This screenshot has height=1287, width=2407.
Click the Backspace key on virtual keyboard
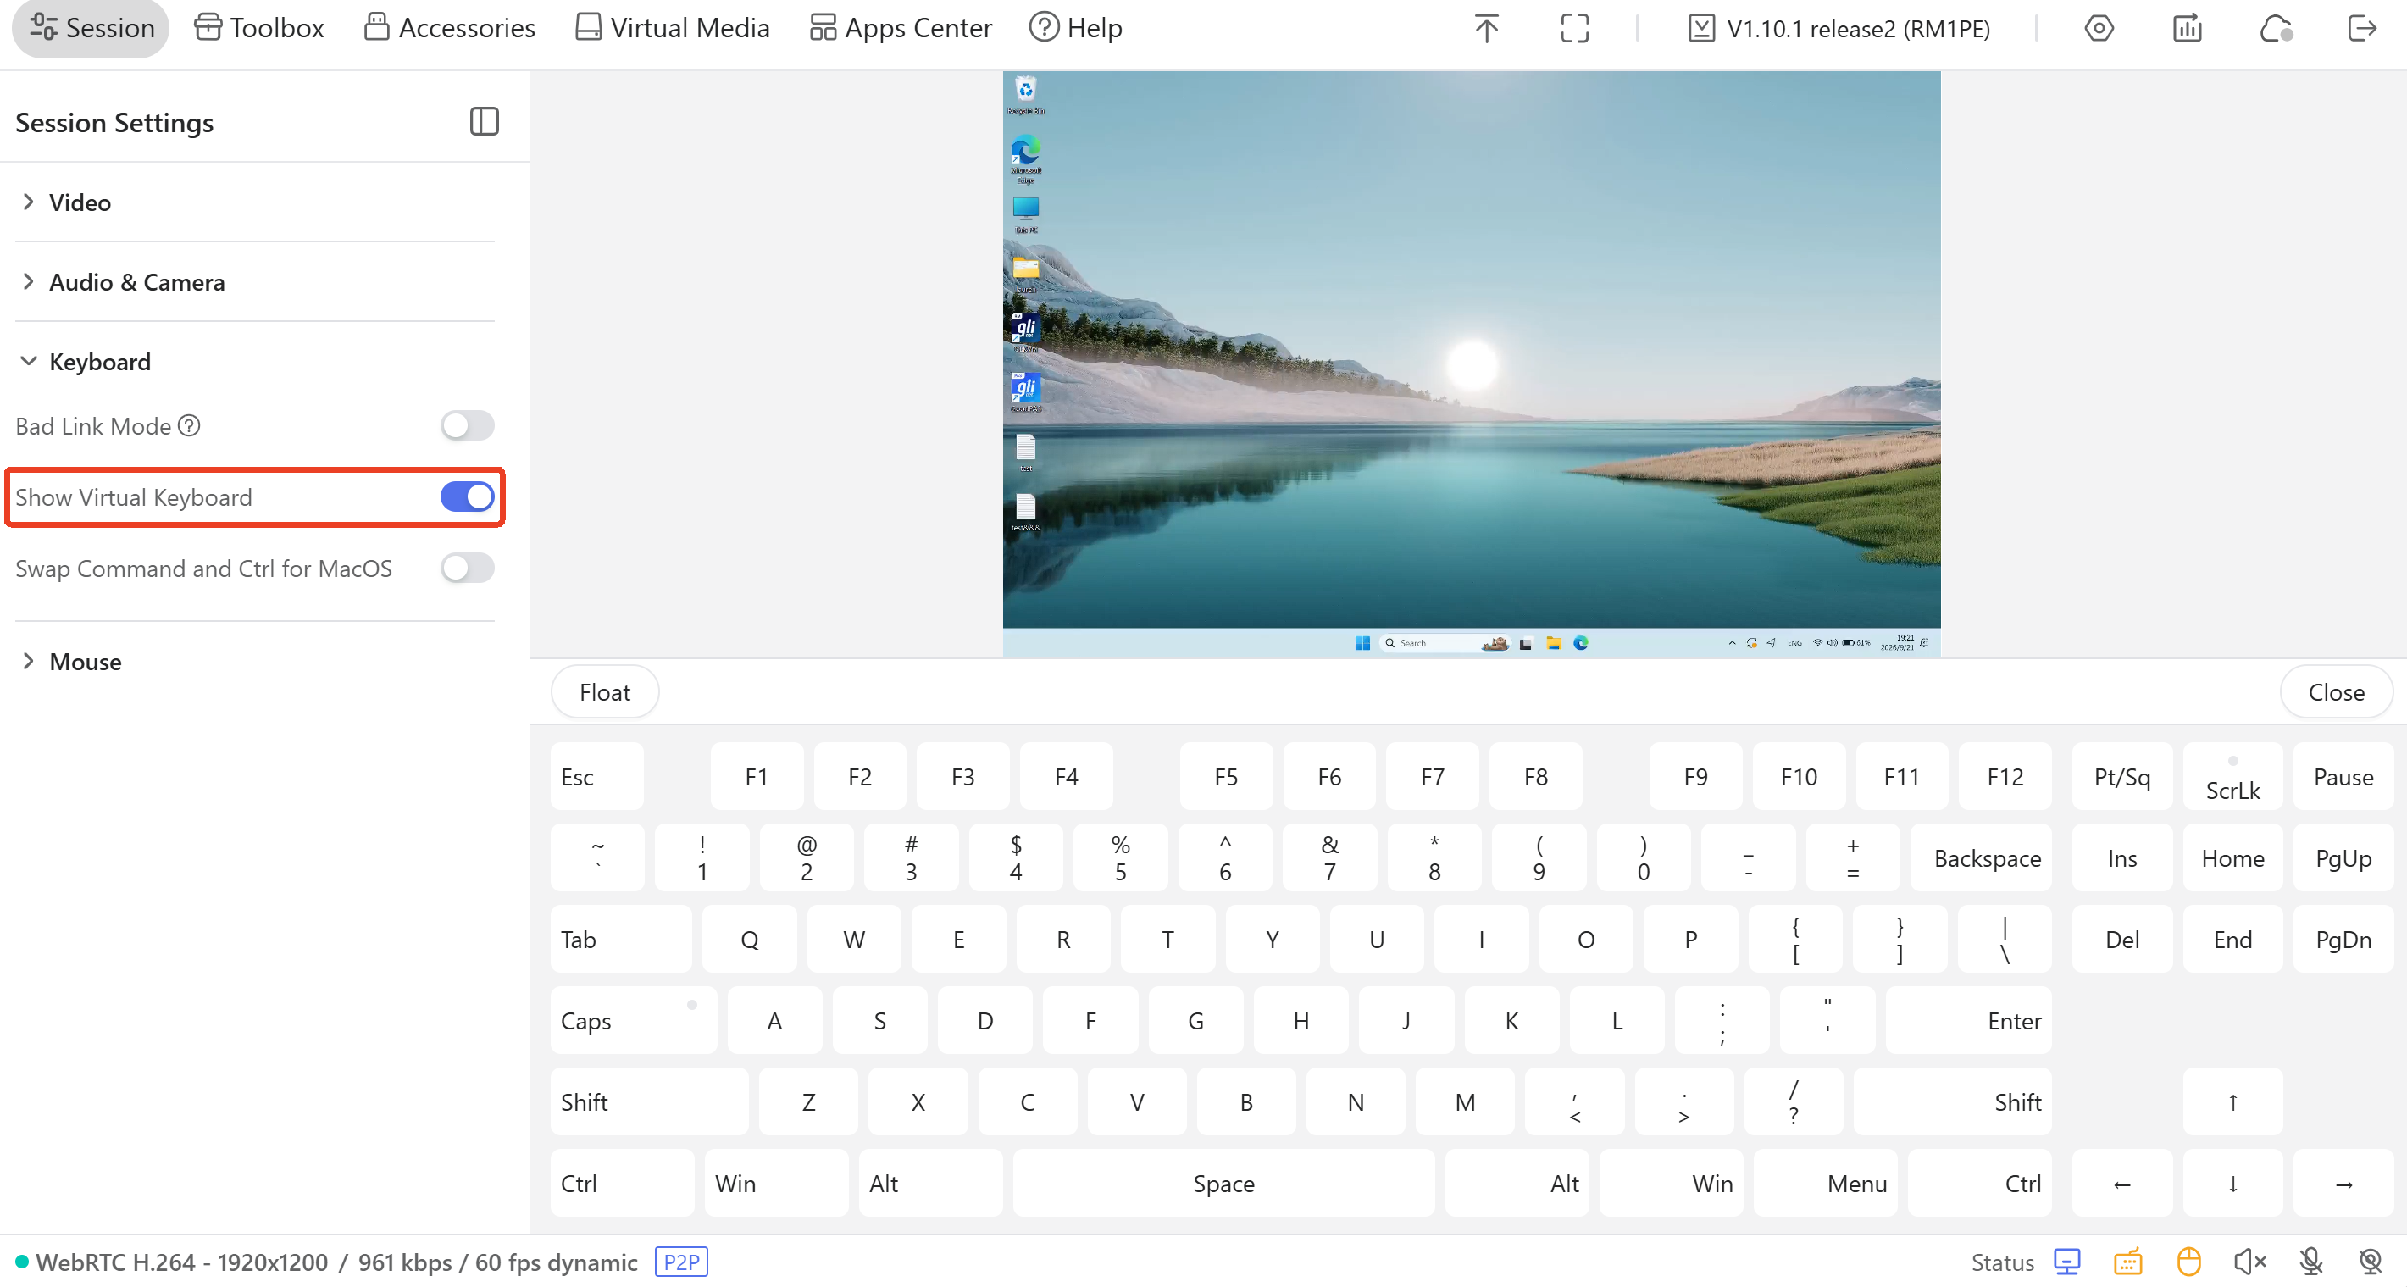[1980, 858]
